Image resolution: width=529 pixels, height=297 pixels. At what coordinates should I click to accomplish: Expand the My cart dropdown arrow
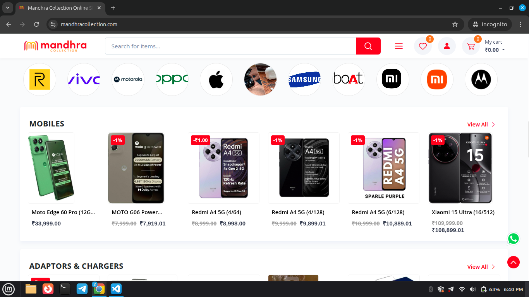503,50
